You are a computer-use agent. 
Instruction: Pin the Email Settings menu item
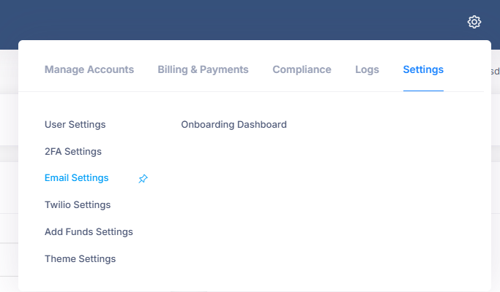coord(143,179)
